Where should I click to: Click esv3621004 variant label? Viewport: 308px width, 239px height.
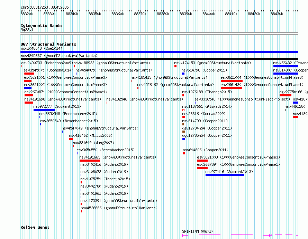click(262, 77)
